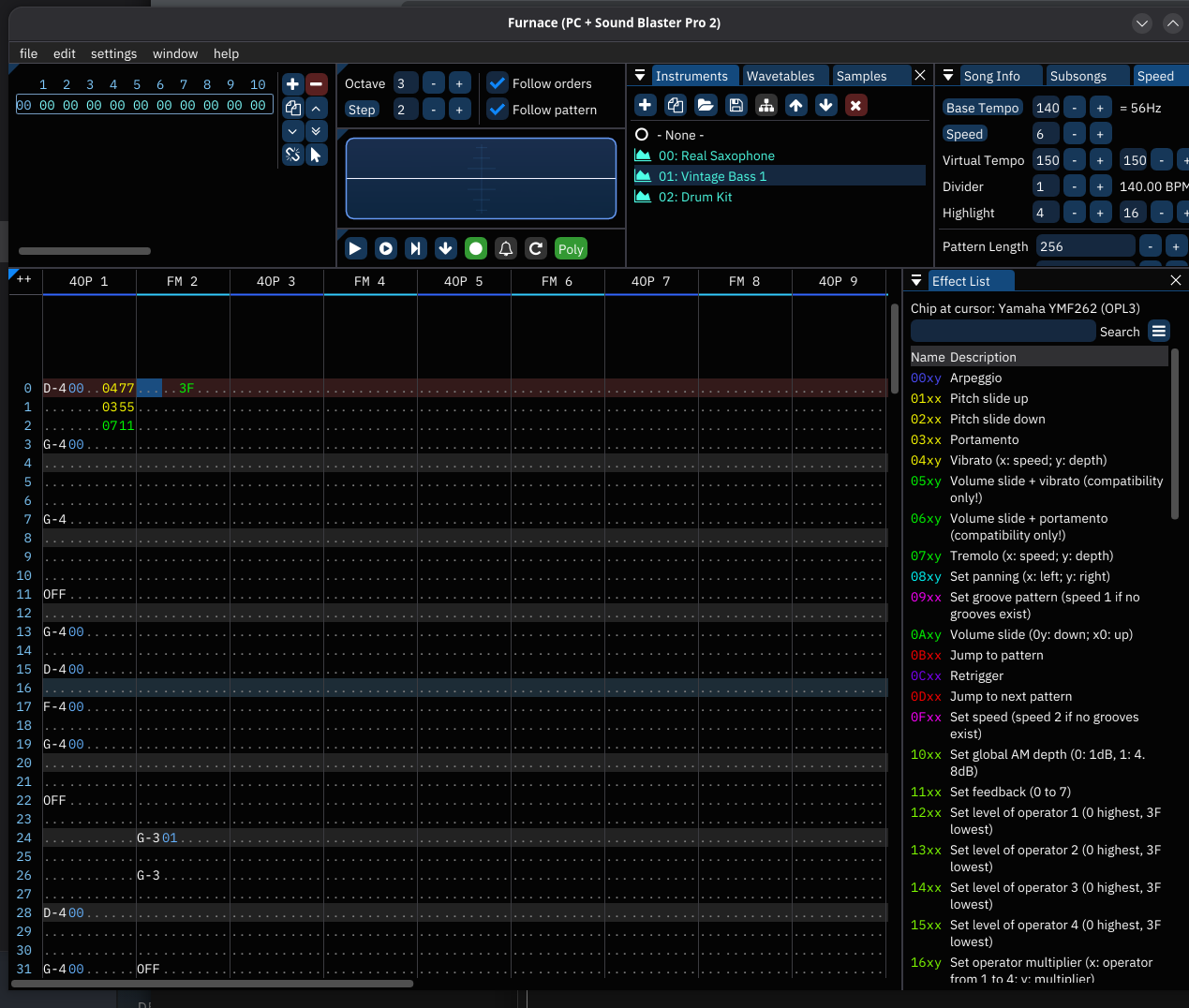Select the None instrument radio option
Screen dimensions: 1189x1008
643,135
